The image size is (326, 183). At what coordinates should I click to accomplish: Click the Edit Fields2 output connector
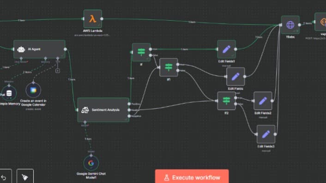[272, 101]
